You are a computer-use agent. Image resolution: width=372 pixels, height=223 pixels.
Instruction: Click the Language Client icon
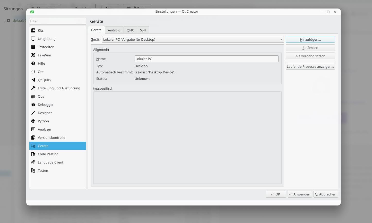tap(33, 162)
